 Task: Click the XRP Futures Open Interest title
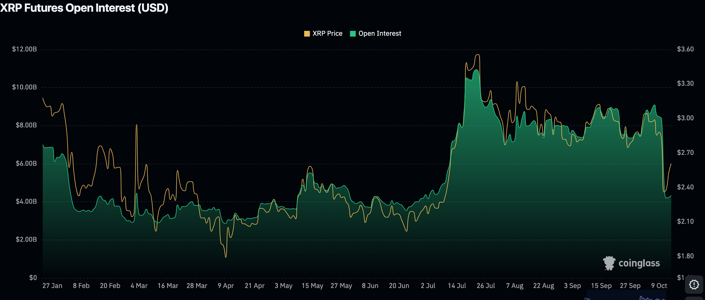tap(84, 8)
